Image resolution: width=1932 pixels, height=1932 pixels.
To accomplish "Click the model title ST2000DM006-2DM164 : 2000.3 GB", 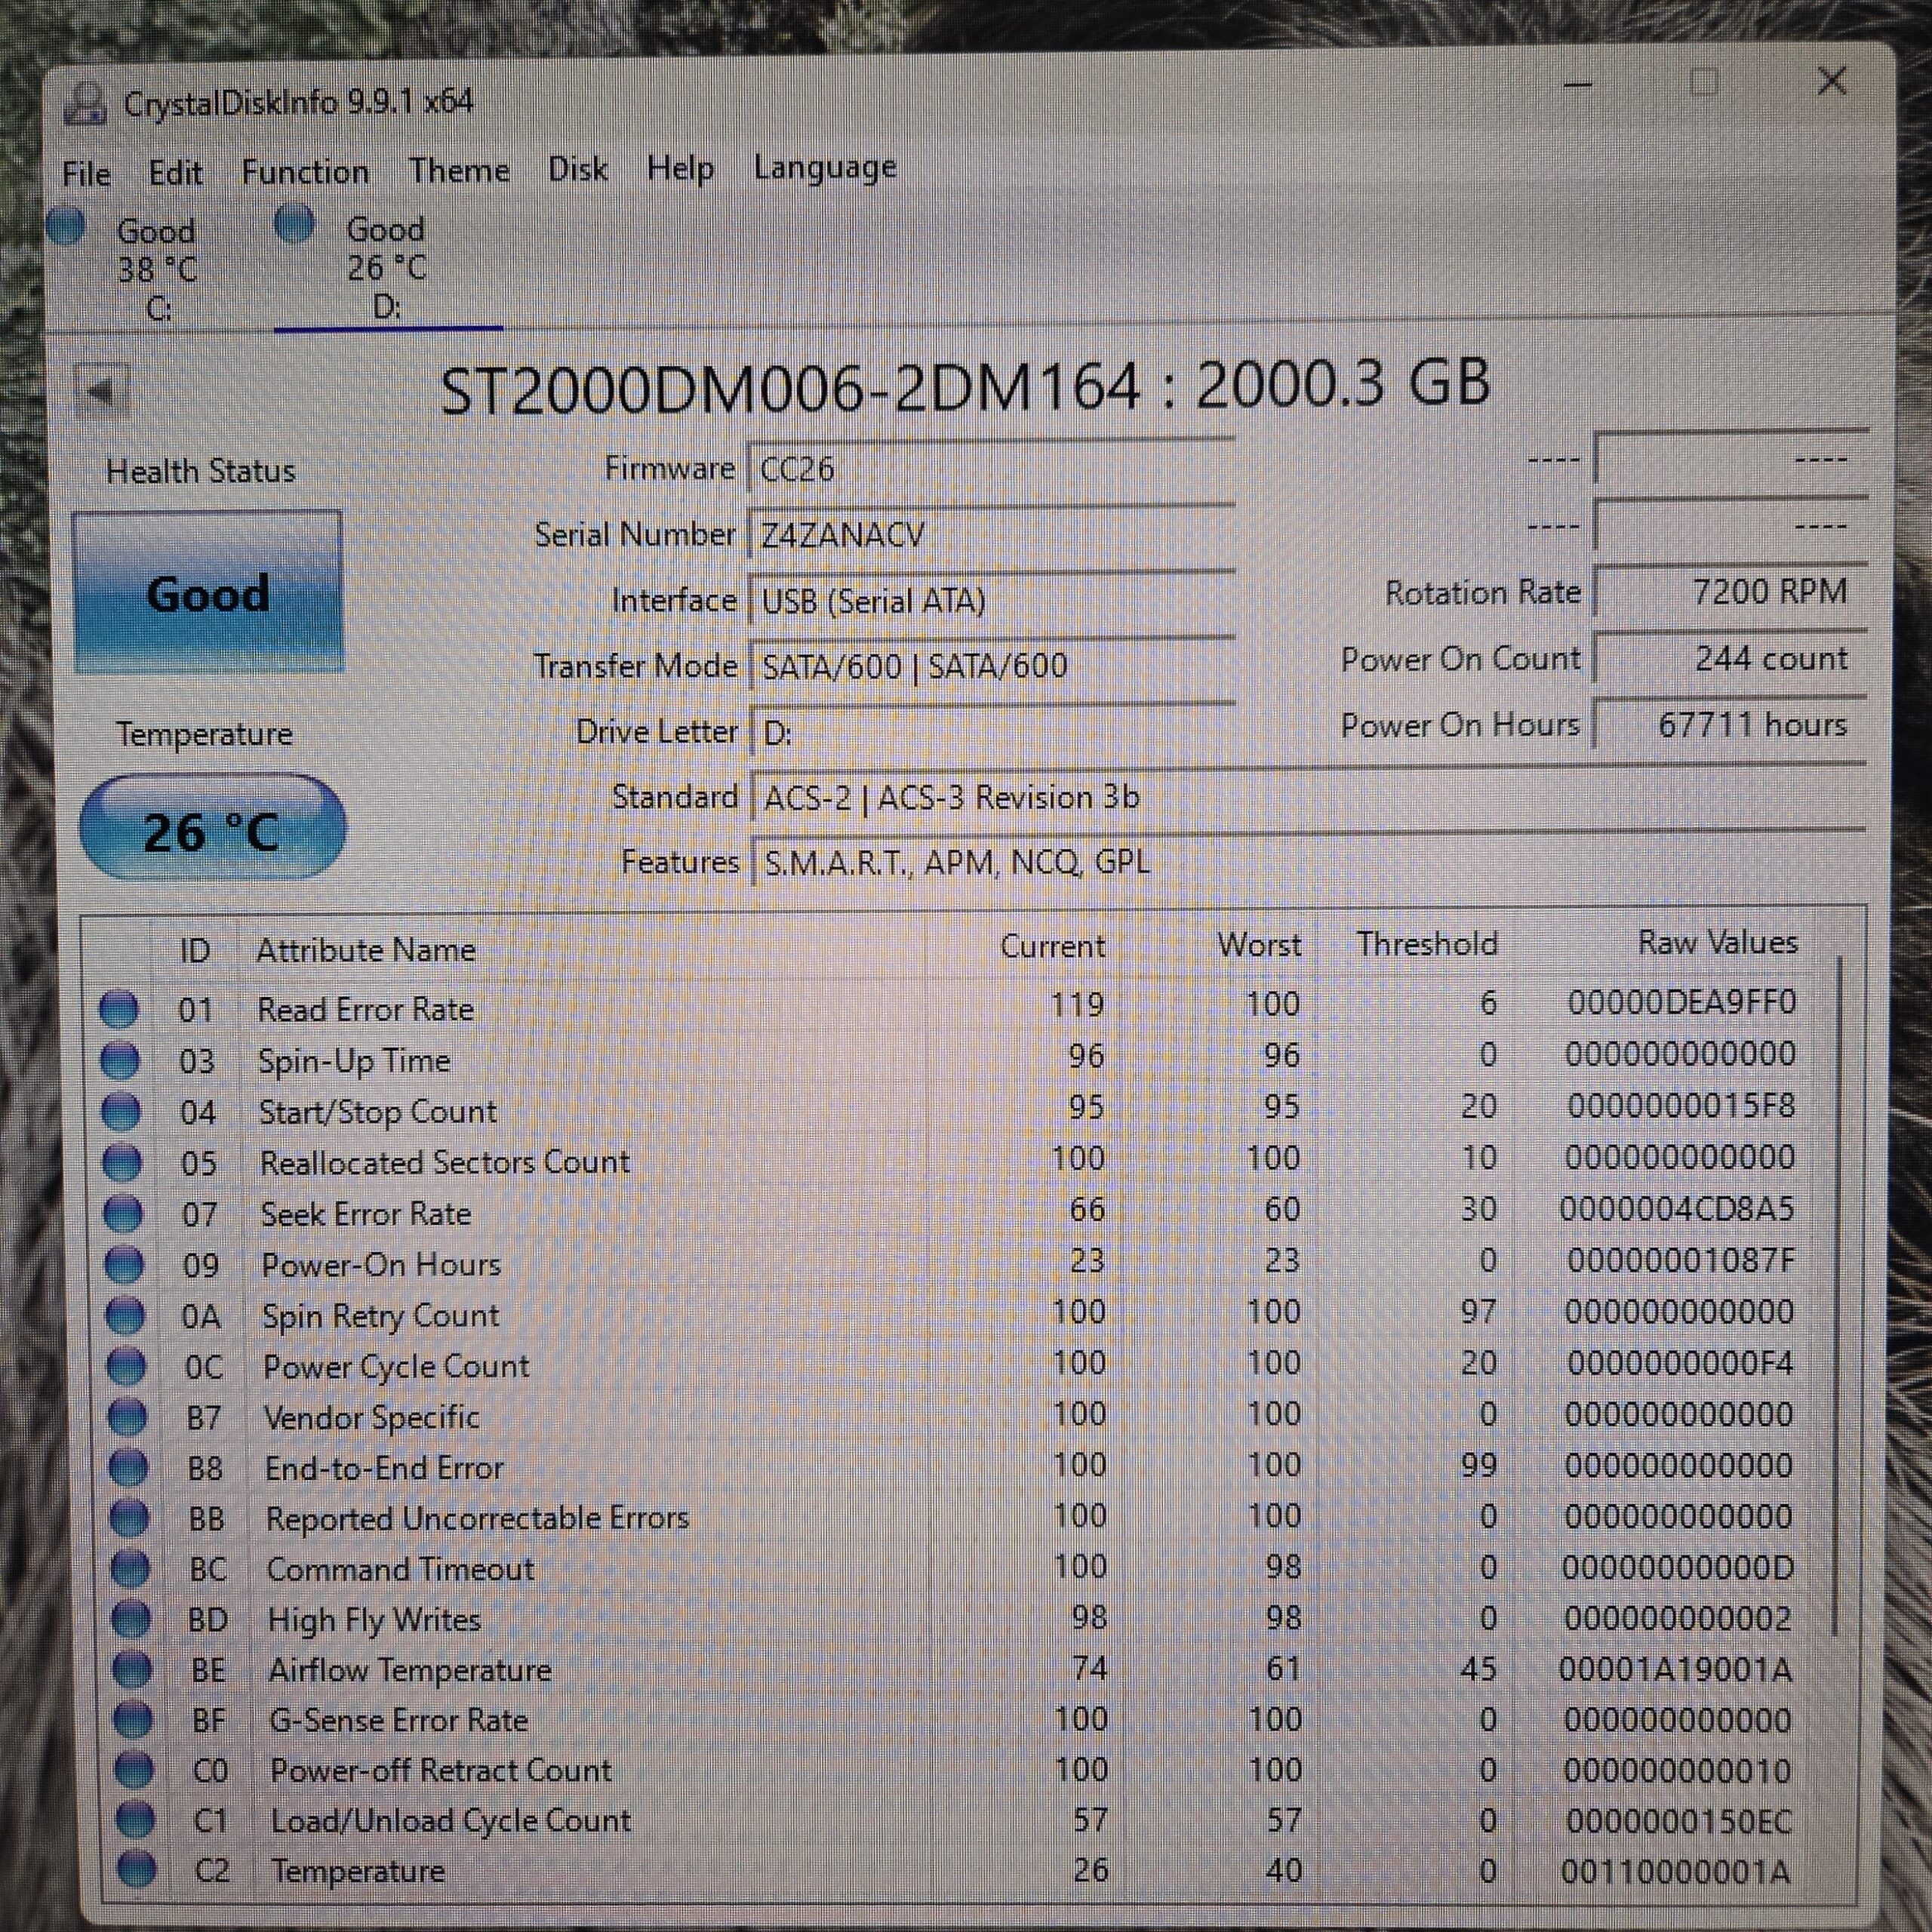I will click(965, 388).
